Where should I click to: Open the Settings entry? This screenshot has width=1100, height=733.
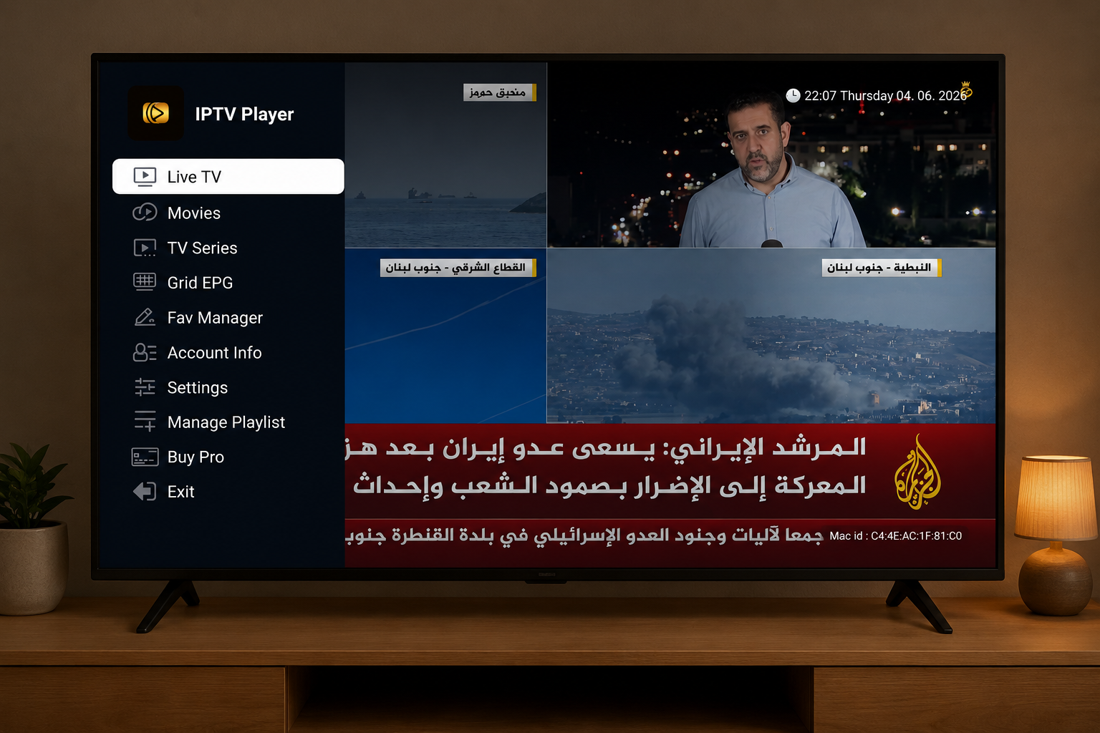tap(228, 387)
